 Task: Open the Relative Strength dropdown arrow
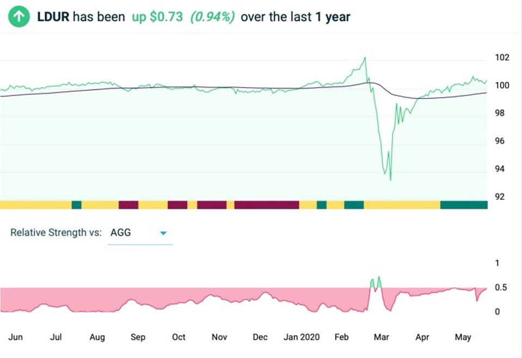[163, 233]
